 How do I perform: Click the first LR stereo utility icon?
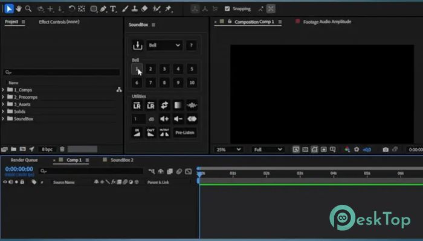[x=137, y=105]
